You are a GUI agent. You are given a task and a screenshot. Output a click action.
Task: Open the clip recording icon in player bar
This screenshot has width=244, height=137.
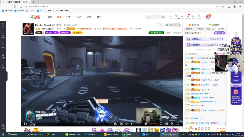pyautogui.click(x=116, y=124)
